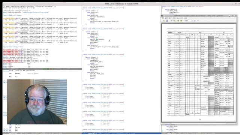This screenshot has height=135, width=240.
Task: Click the 'Compilation started' line in the compilation buffer
Action: pos(19,8)
